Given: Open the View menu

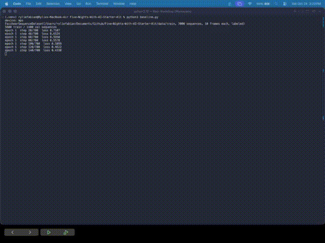Looking at the screenshot, I should (x=68, y=4).
